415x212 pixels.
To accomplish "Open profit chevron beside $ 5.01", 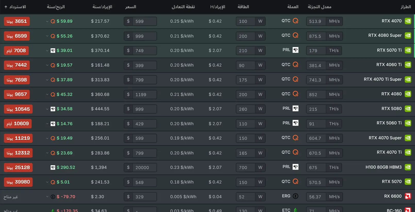I will [x=47, y=182].
